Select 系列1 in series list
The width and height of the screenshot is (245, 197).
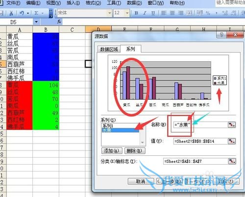[x=120, y=126]
